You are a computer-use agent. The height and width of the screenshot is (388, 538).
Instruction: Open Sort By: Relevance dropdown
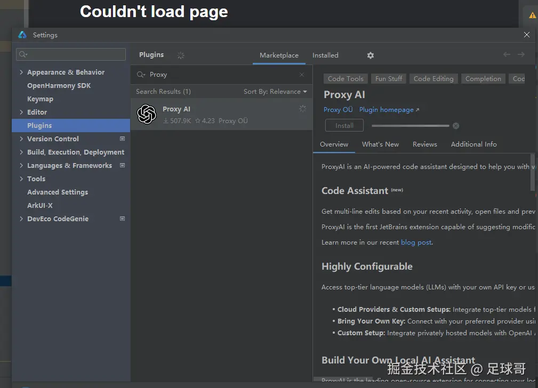(x=275, y=92)
